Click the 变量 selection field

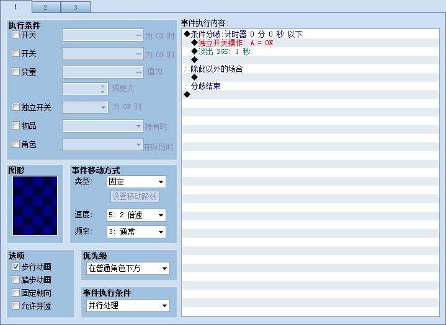[x=103, y=72]
